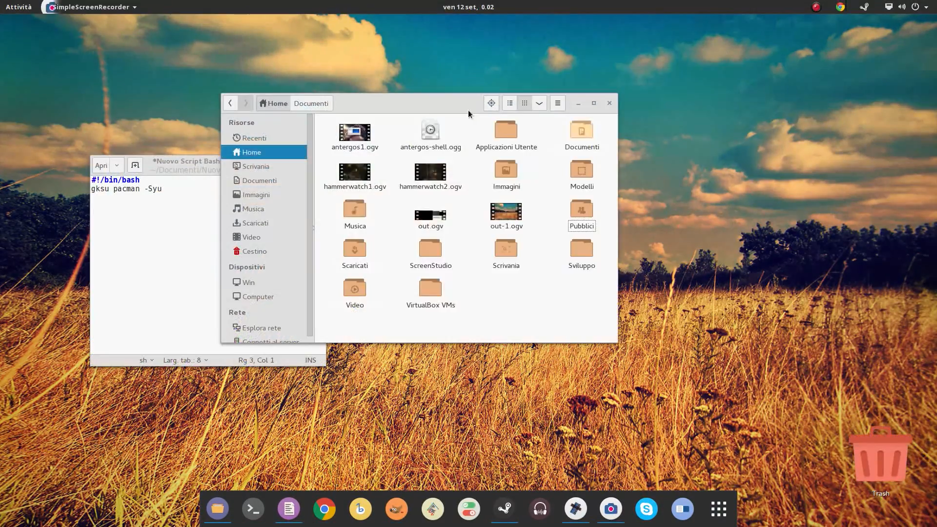Image resolution: width=937 pixels, height=527 pixels.
Task: Open Skype from the dock
Action: click(x=647, y=509)
